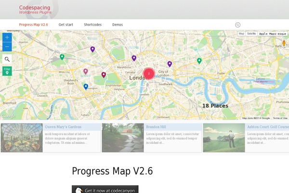Click the Google logo on the map
The height and width of the screenshot is (193, 289).
point(8,116)
